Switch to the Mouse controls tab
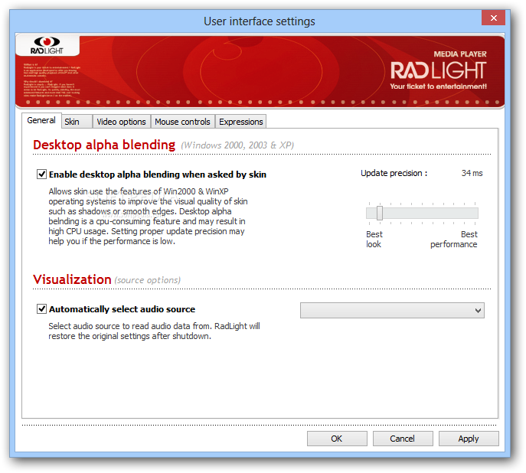Viewport: 526px width, 473px height. tap(182, 122)
